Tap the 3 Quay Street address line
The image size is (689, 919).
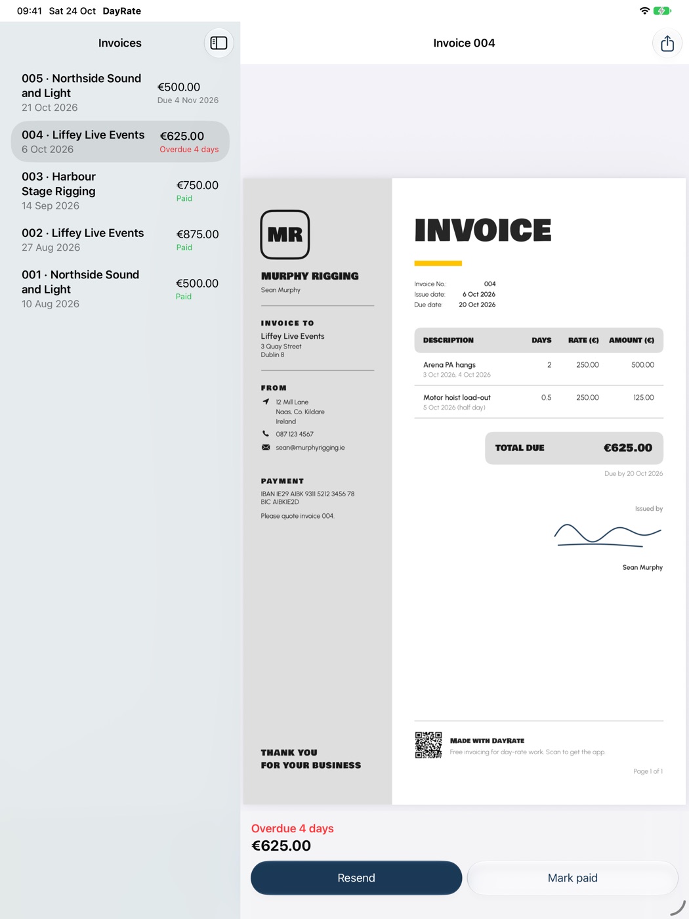tap(281, 347)
